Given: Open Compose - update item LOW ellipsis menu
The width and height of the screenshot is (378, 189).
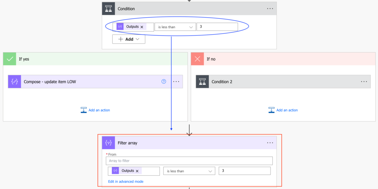Looking at the screenshot, I should point(176,82).
